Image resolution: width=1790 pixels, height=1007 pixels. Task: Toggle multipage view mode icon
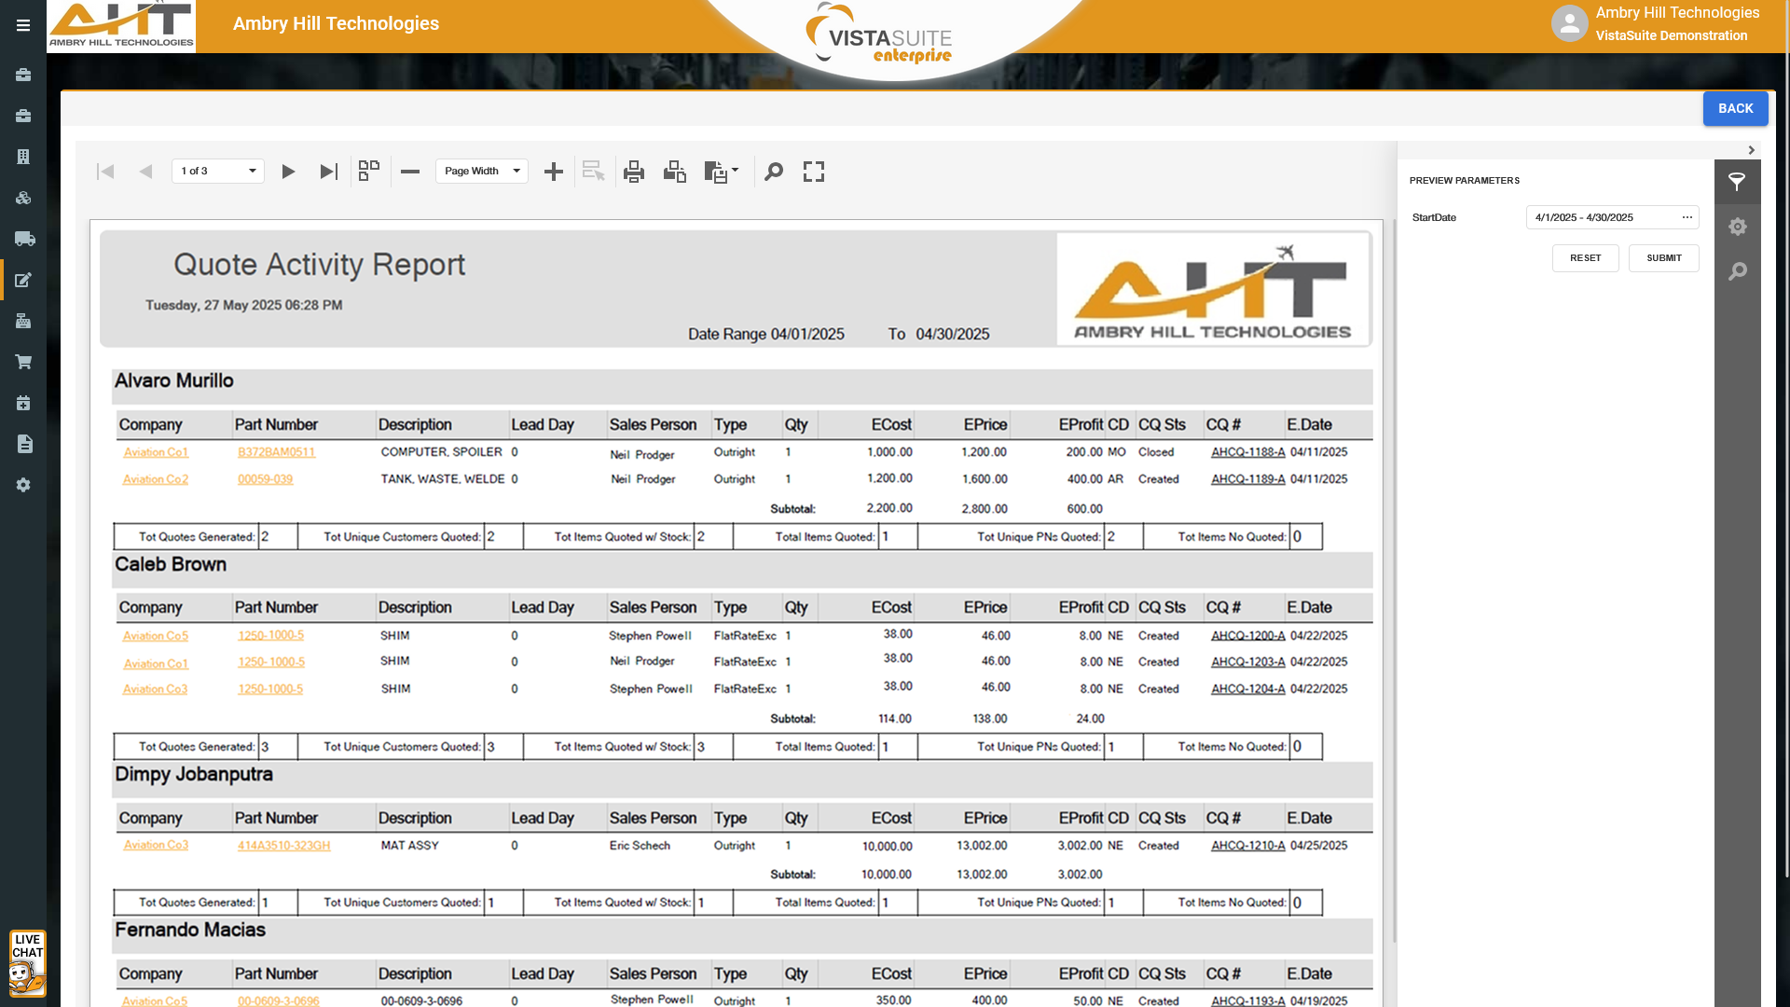pos(369,172)
